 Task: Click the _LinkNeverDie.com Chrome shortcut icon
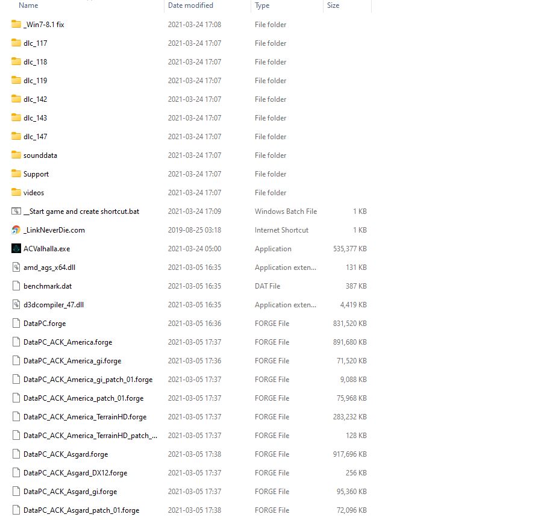click(16, 230)
